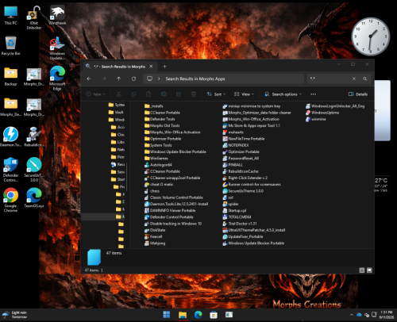Select RebuildIconCache file
397x322 pixels.
coord(241,171)
